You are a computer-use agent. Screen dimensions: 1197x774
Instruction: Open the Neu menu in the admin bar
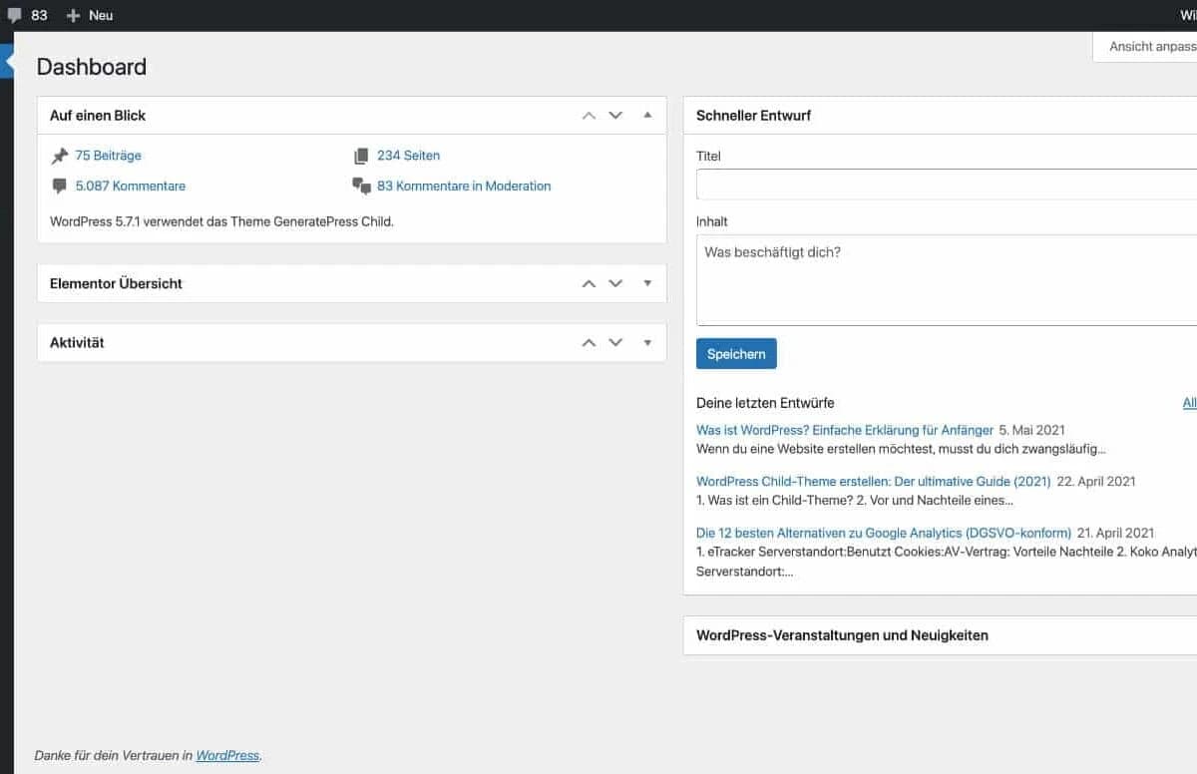(x=90, y=15)
